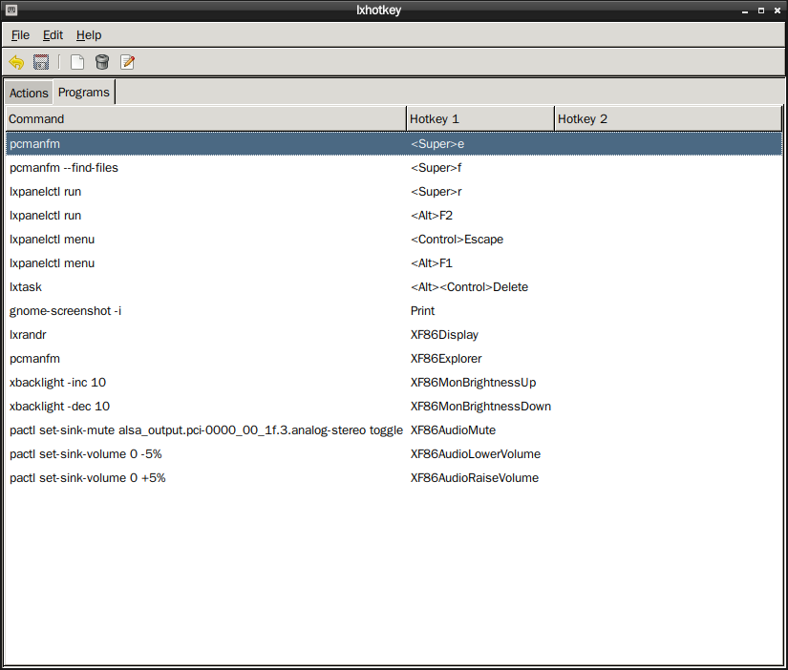Open the Help menu
Screen dimensions: 788x670
coord(89,34)
